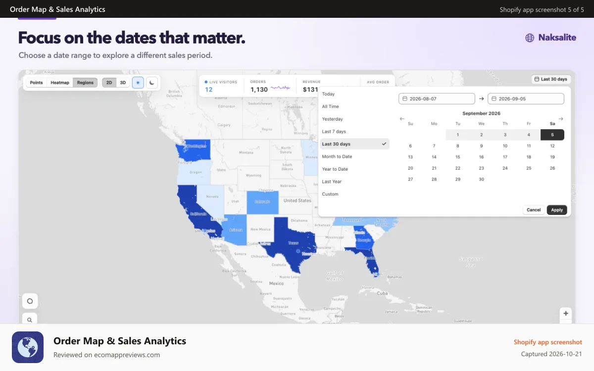Switch to 3D map view
This screenshot has width=594, height=371.
click(123, 83)
